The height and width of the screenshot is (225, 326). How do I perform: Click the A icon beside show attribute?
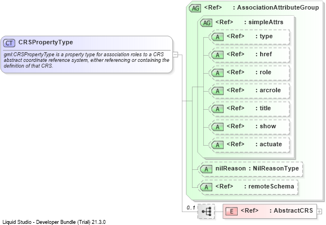point(217,127)
